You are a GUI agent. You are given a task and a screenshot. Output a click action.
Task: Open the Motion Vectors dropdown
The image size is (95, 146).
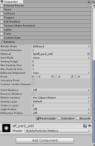pyautogui.click(x=61, y=98)
